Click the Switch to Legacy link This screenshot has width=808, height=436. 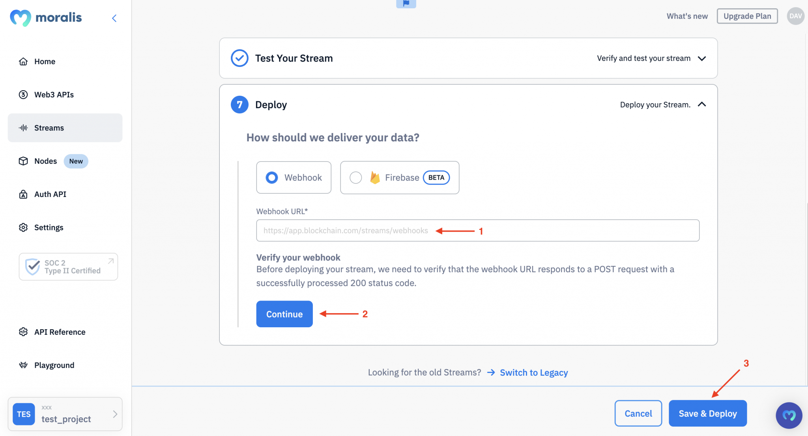pos(534,371)
